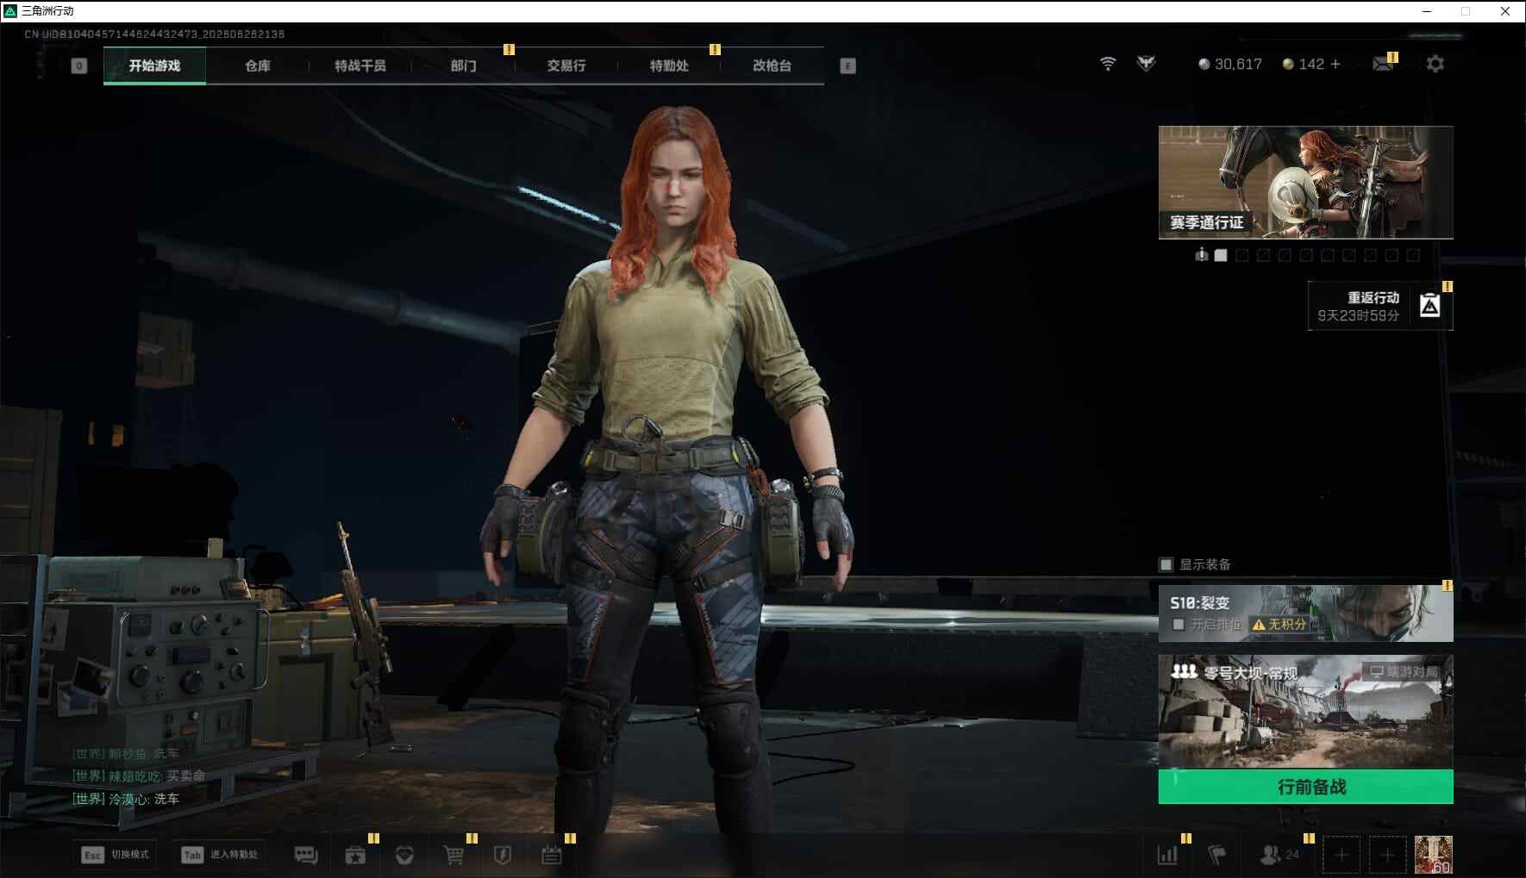Check the network signal icon
Viewport: 1526px width, 878px height.
pyautogui.click(x=1108, y=64)
